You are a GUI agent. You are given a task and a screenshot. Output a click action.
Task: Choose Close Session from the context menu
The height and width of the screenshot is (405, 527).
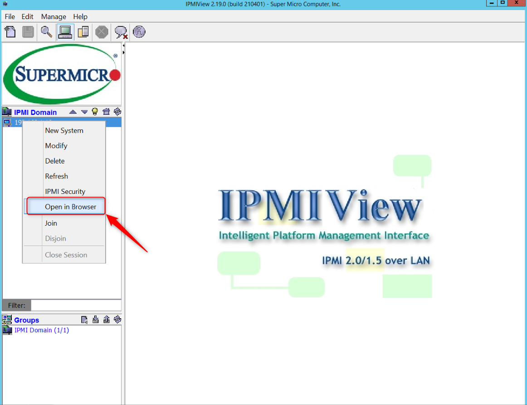pyautogui.click(x=64, y=255)
